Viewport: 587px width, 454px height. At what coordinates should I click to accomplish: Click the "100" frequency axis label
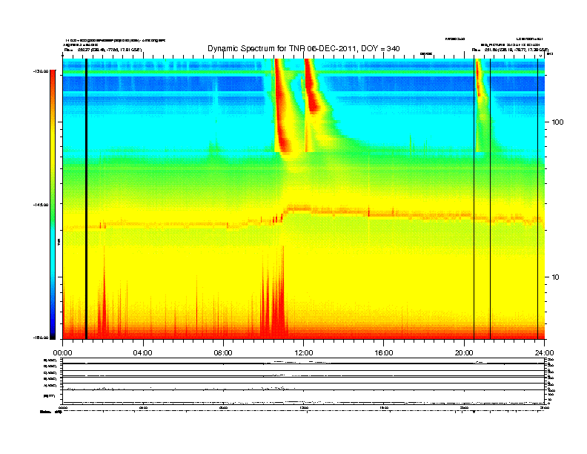pos(557,122)
